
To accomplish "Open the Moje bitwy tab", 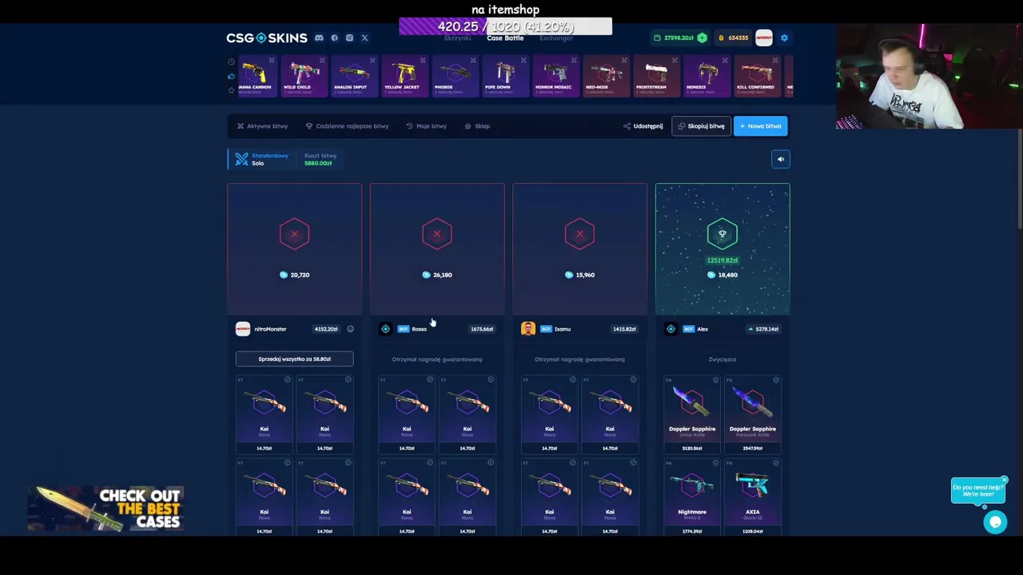I will point(426,126).
